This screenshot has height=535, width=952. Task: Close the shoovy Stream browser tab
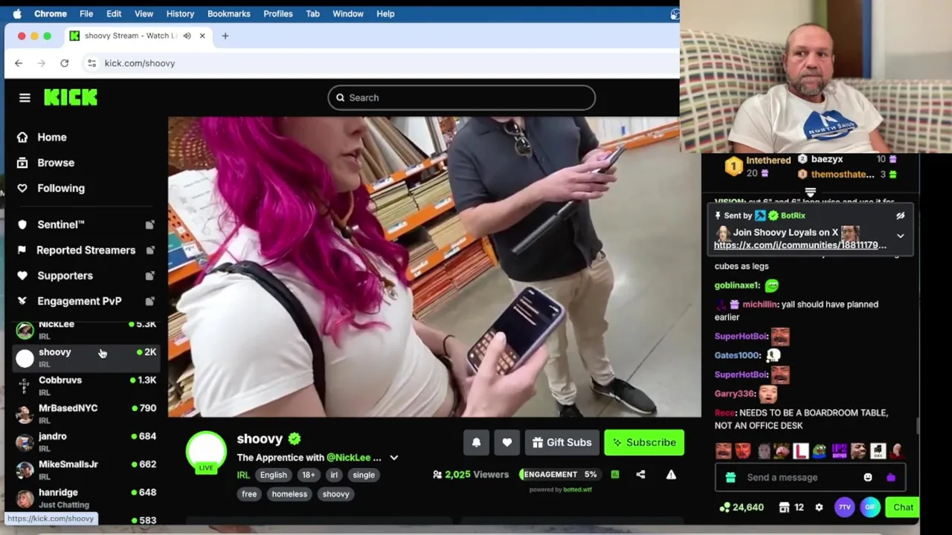click(202, 36)
